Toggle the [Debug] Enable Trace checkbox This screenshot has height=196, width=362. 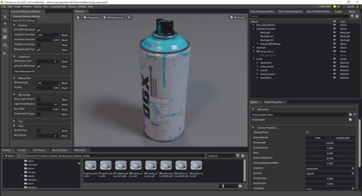click(x=39, y=50)
